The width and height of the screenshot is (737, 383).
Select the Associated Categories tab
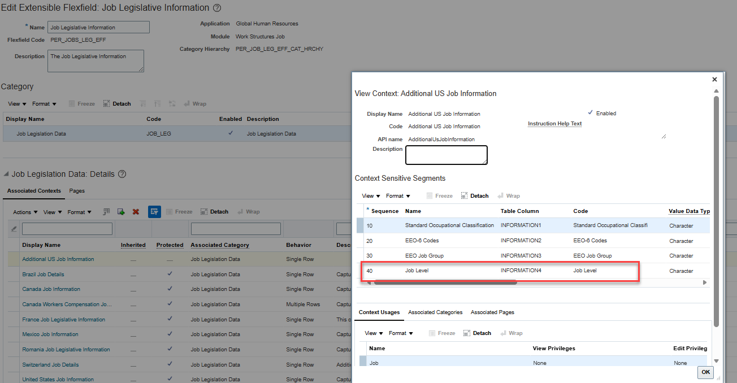[435, 312]
